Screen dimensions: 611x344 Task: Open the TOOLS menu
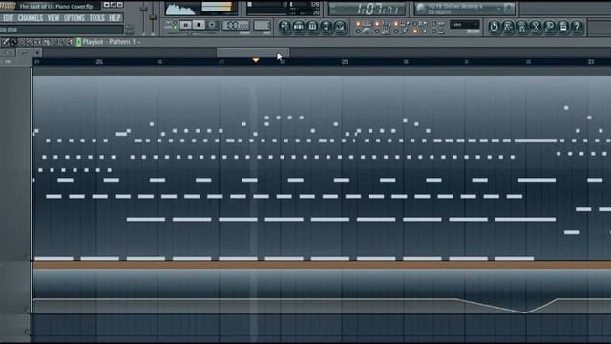tap(96, 18)
